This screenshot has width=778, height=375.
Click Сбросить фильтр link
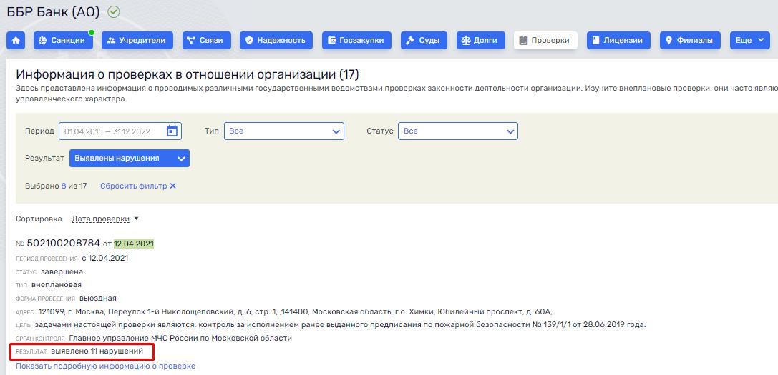pyautogui.click(x=138, y=186)
